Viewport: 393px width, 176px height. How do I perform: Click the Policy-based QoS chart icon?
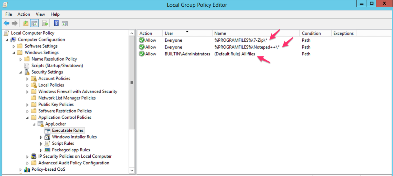coord(27,169)
